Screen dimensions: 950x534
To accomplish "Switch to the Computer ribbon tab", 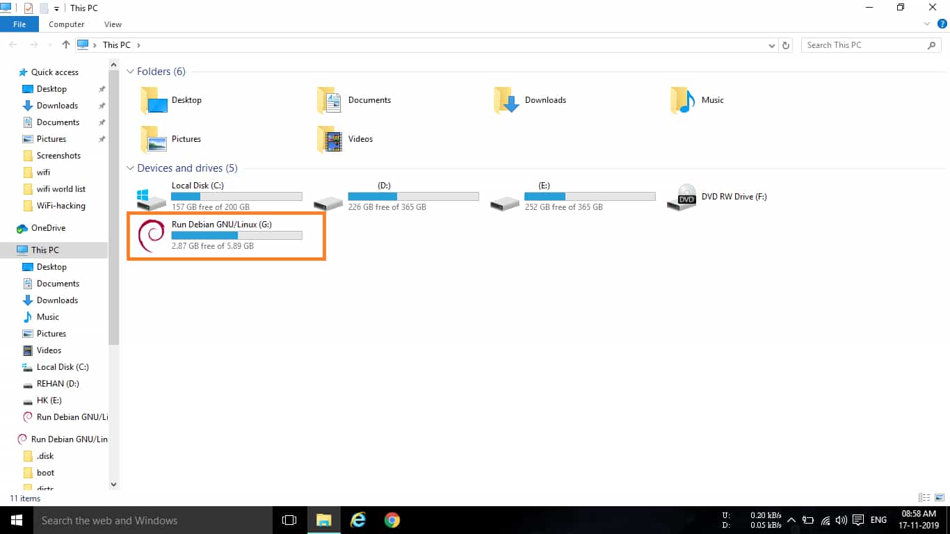I will 66,24.
